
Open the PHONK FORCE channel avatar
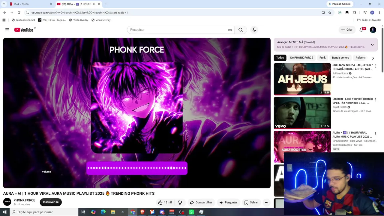(7, 202)
